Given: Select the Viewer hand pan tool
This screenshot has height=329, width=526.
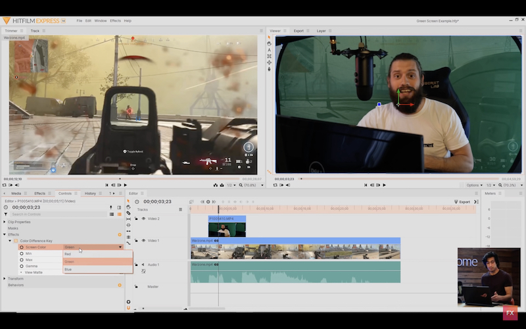Looking at the screenshot, I should [269, 43].
